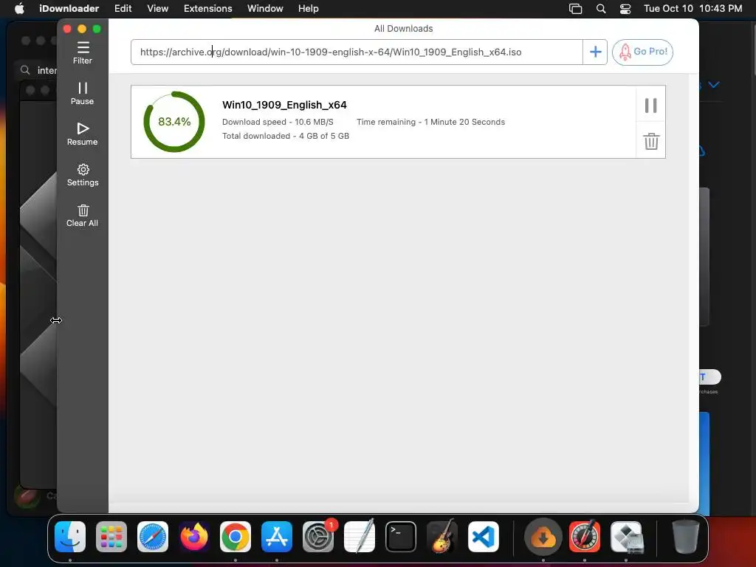The image size is (756, 567).
Task: Open App Store from the Dock
Action: (x=277, y=537)
